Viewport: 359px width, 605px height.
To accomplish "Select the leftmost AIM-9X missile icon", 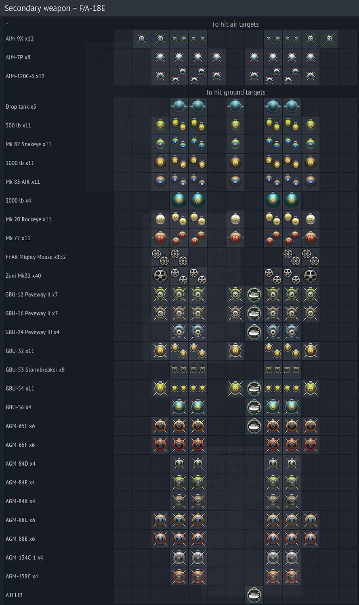I will (142, 39).
